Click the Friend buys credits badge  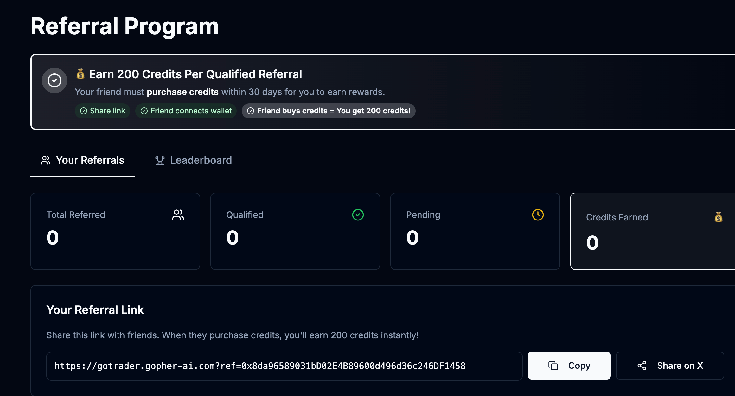tap(329, 111)
